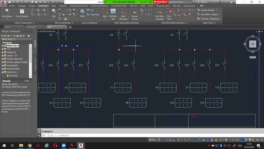Insert a Source Arrow
This screenshot has height=149, width=264.
134,14
